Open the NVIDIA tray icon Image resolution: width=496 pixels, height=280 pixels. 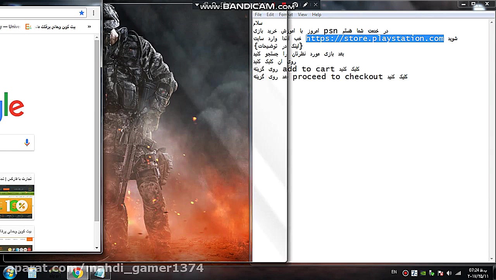point(423,273)
